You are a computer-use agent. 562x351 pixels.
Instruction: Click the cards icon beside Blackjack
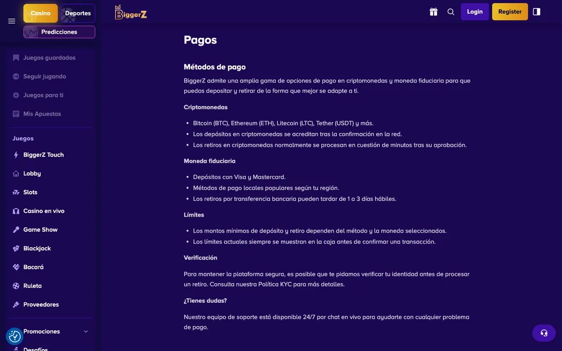click(16, 249)
